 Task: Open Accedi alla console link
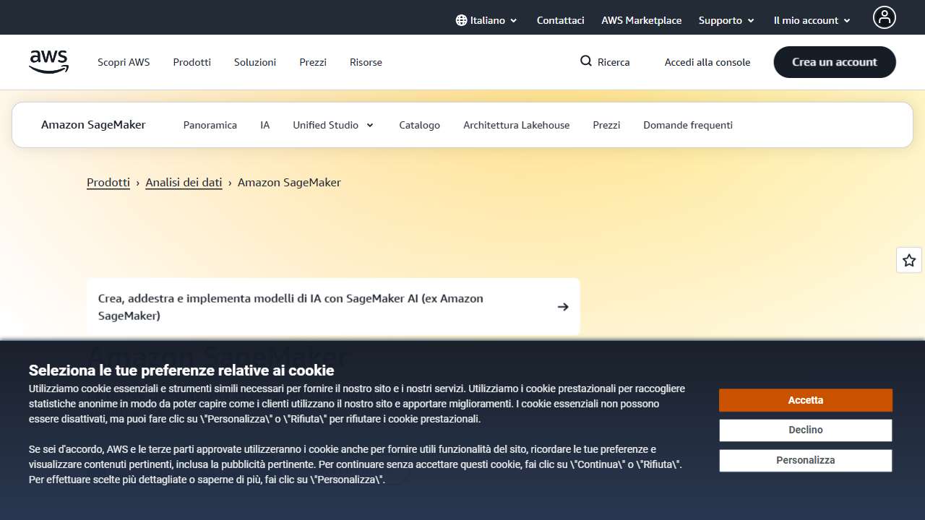point(707,62)
